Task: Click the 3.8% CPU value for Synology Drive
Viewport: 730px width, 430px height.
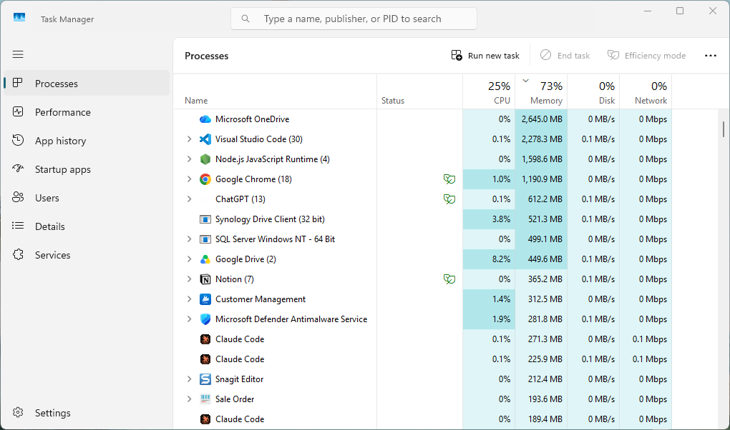Action: tap(501, 219)
